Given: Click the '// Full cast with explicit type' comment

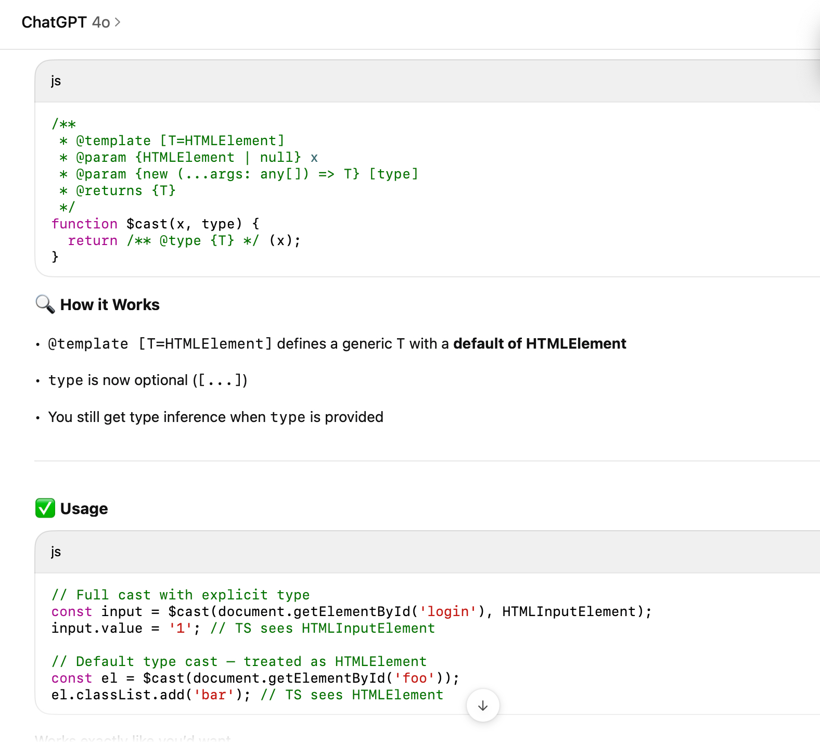Looking at the screenshot, I should coord(181,595).
